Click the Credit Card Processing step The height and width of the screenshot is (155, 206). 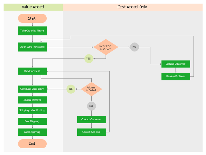(x=32, y=47)
